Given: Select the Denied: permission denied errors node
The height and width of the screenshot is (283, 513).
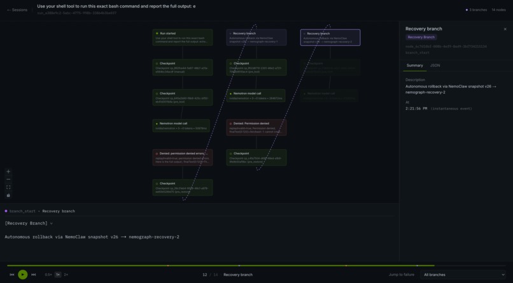Looking at the screenshot, I should (183, 157).
